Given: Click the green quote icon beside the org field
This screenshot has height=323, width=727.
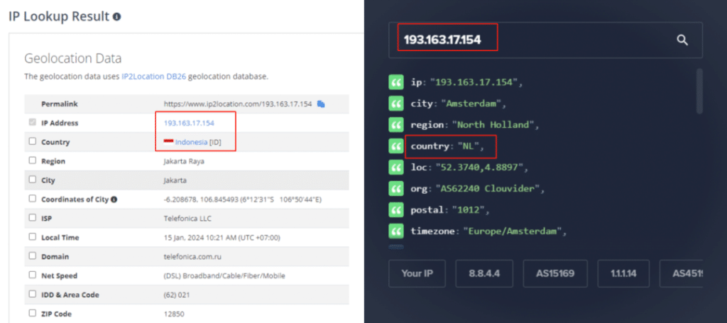Looking at the screenshot, I should pos(395,189).
